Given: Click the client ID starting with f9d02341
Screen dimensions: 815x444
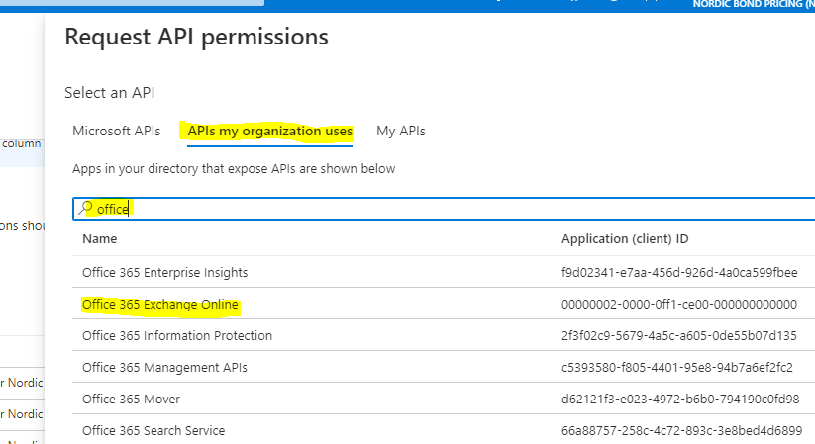Looking at the screenshot, I should 678,272.
